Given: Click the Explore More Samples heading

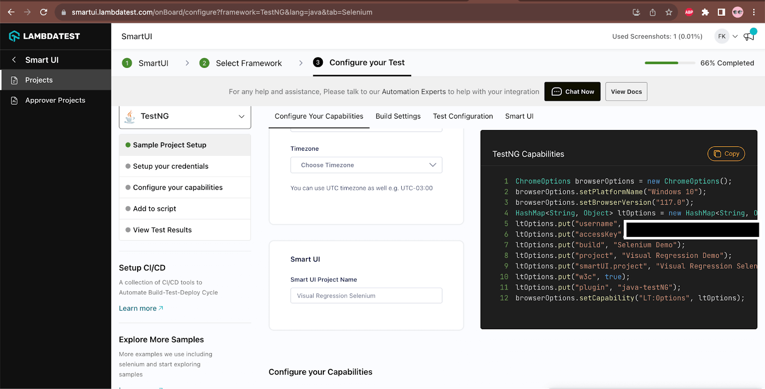Looking at the screenshot, I should [x=161, y=340].
